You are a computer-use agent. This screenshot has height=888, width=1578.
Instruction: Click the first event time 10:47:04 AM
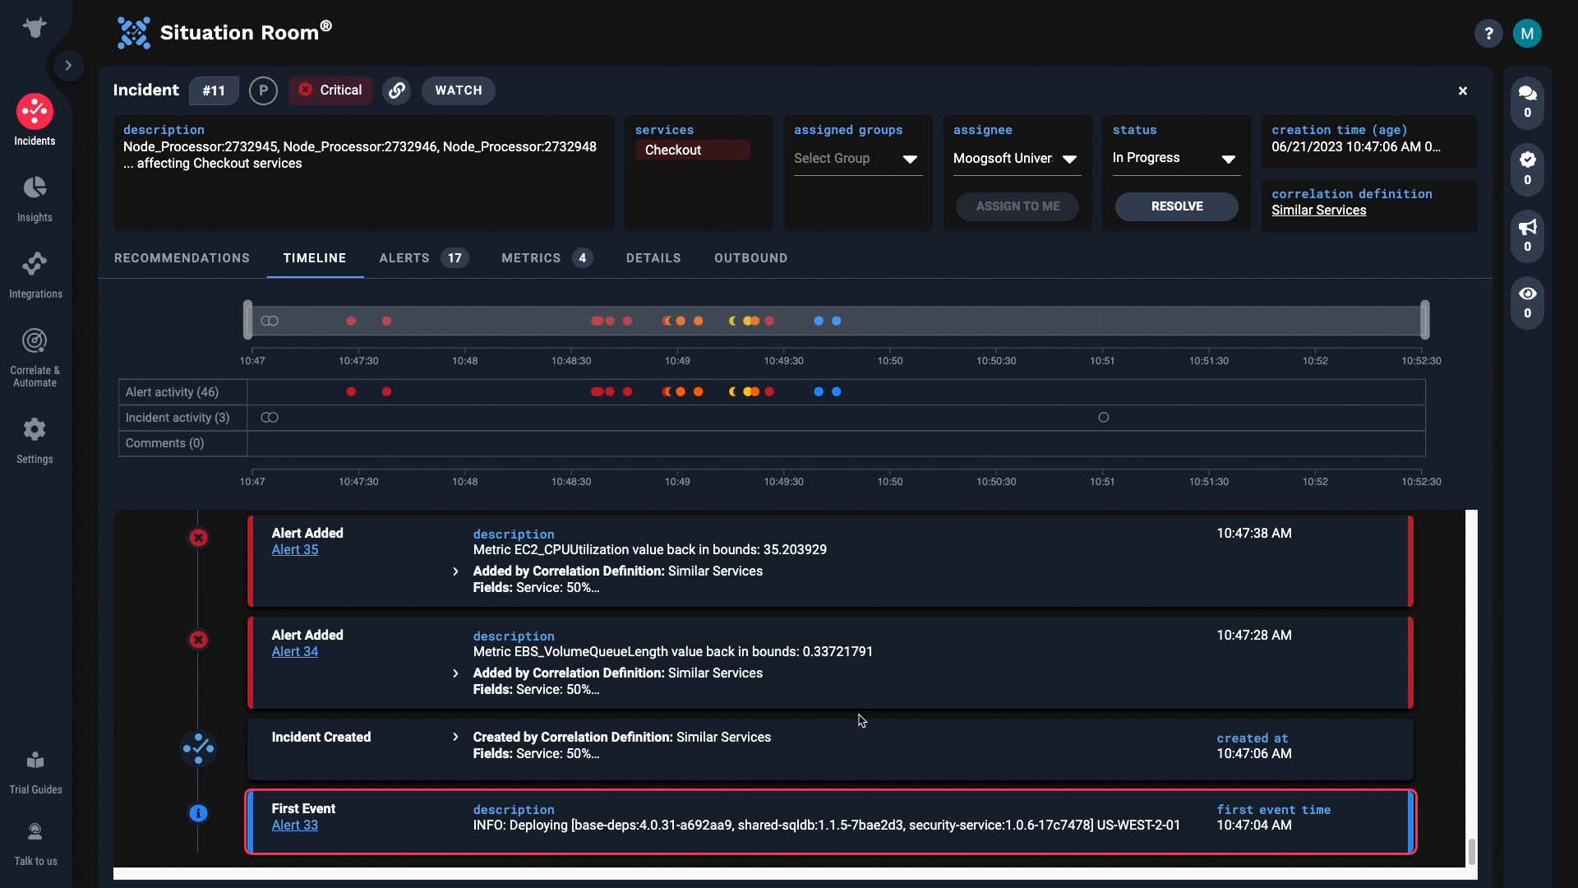coord(1254,826)
